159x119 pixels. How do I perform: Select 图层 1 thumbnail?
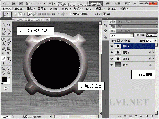click(x=118, y=59)
